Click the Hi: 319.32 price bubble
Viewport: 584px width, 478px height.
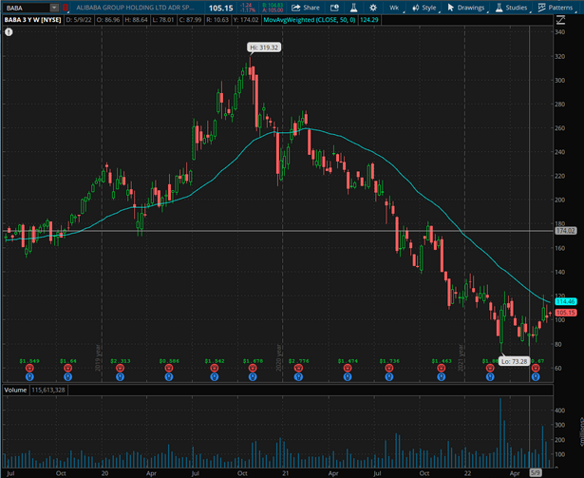pos(264,48)
